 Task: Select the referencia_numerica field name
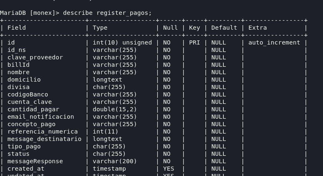(43, 131)
